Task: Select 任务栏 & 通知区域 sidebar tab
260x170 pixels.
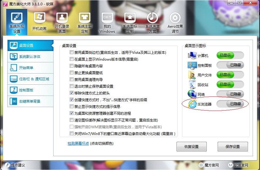Action: 31,79
